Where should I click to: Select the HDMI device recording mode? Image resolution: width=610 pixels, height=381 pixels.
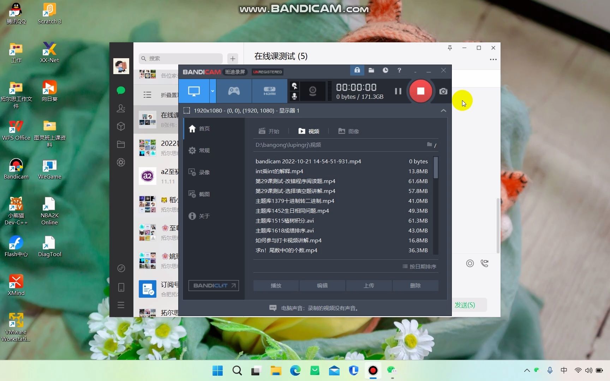coord(269,91)
